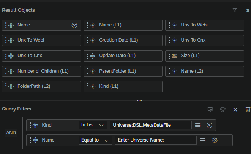The image size is (251, 154).
Task: Open ranking trophy icon in Query Filters
Action: point(223,110)
